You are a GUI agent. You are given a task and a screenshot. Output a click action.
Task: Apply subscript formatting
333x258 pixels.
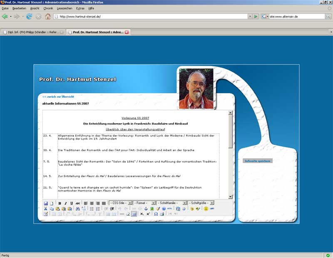pos(142,214)
